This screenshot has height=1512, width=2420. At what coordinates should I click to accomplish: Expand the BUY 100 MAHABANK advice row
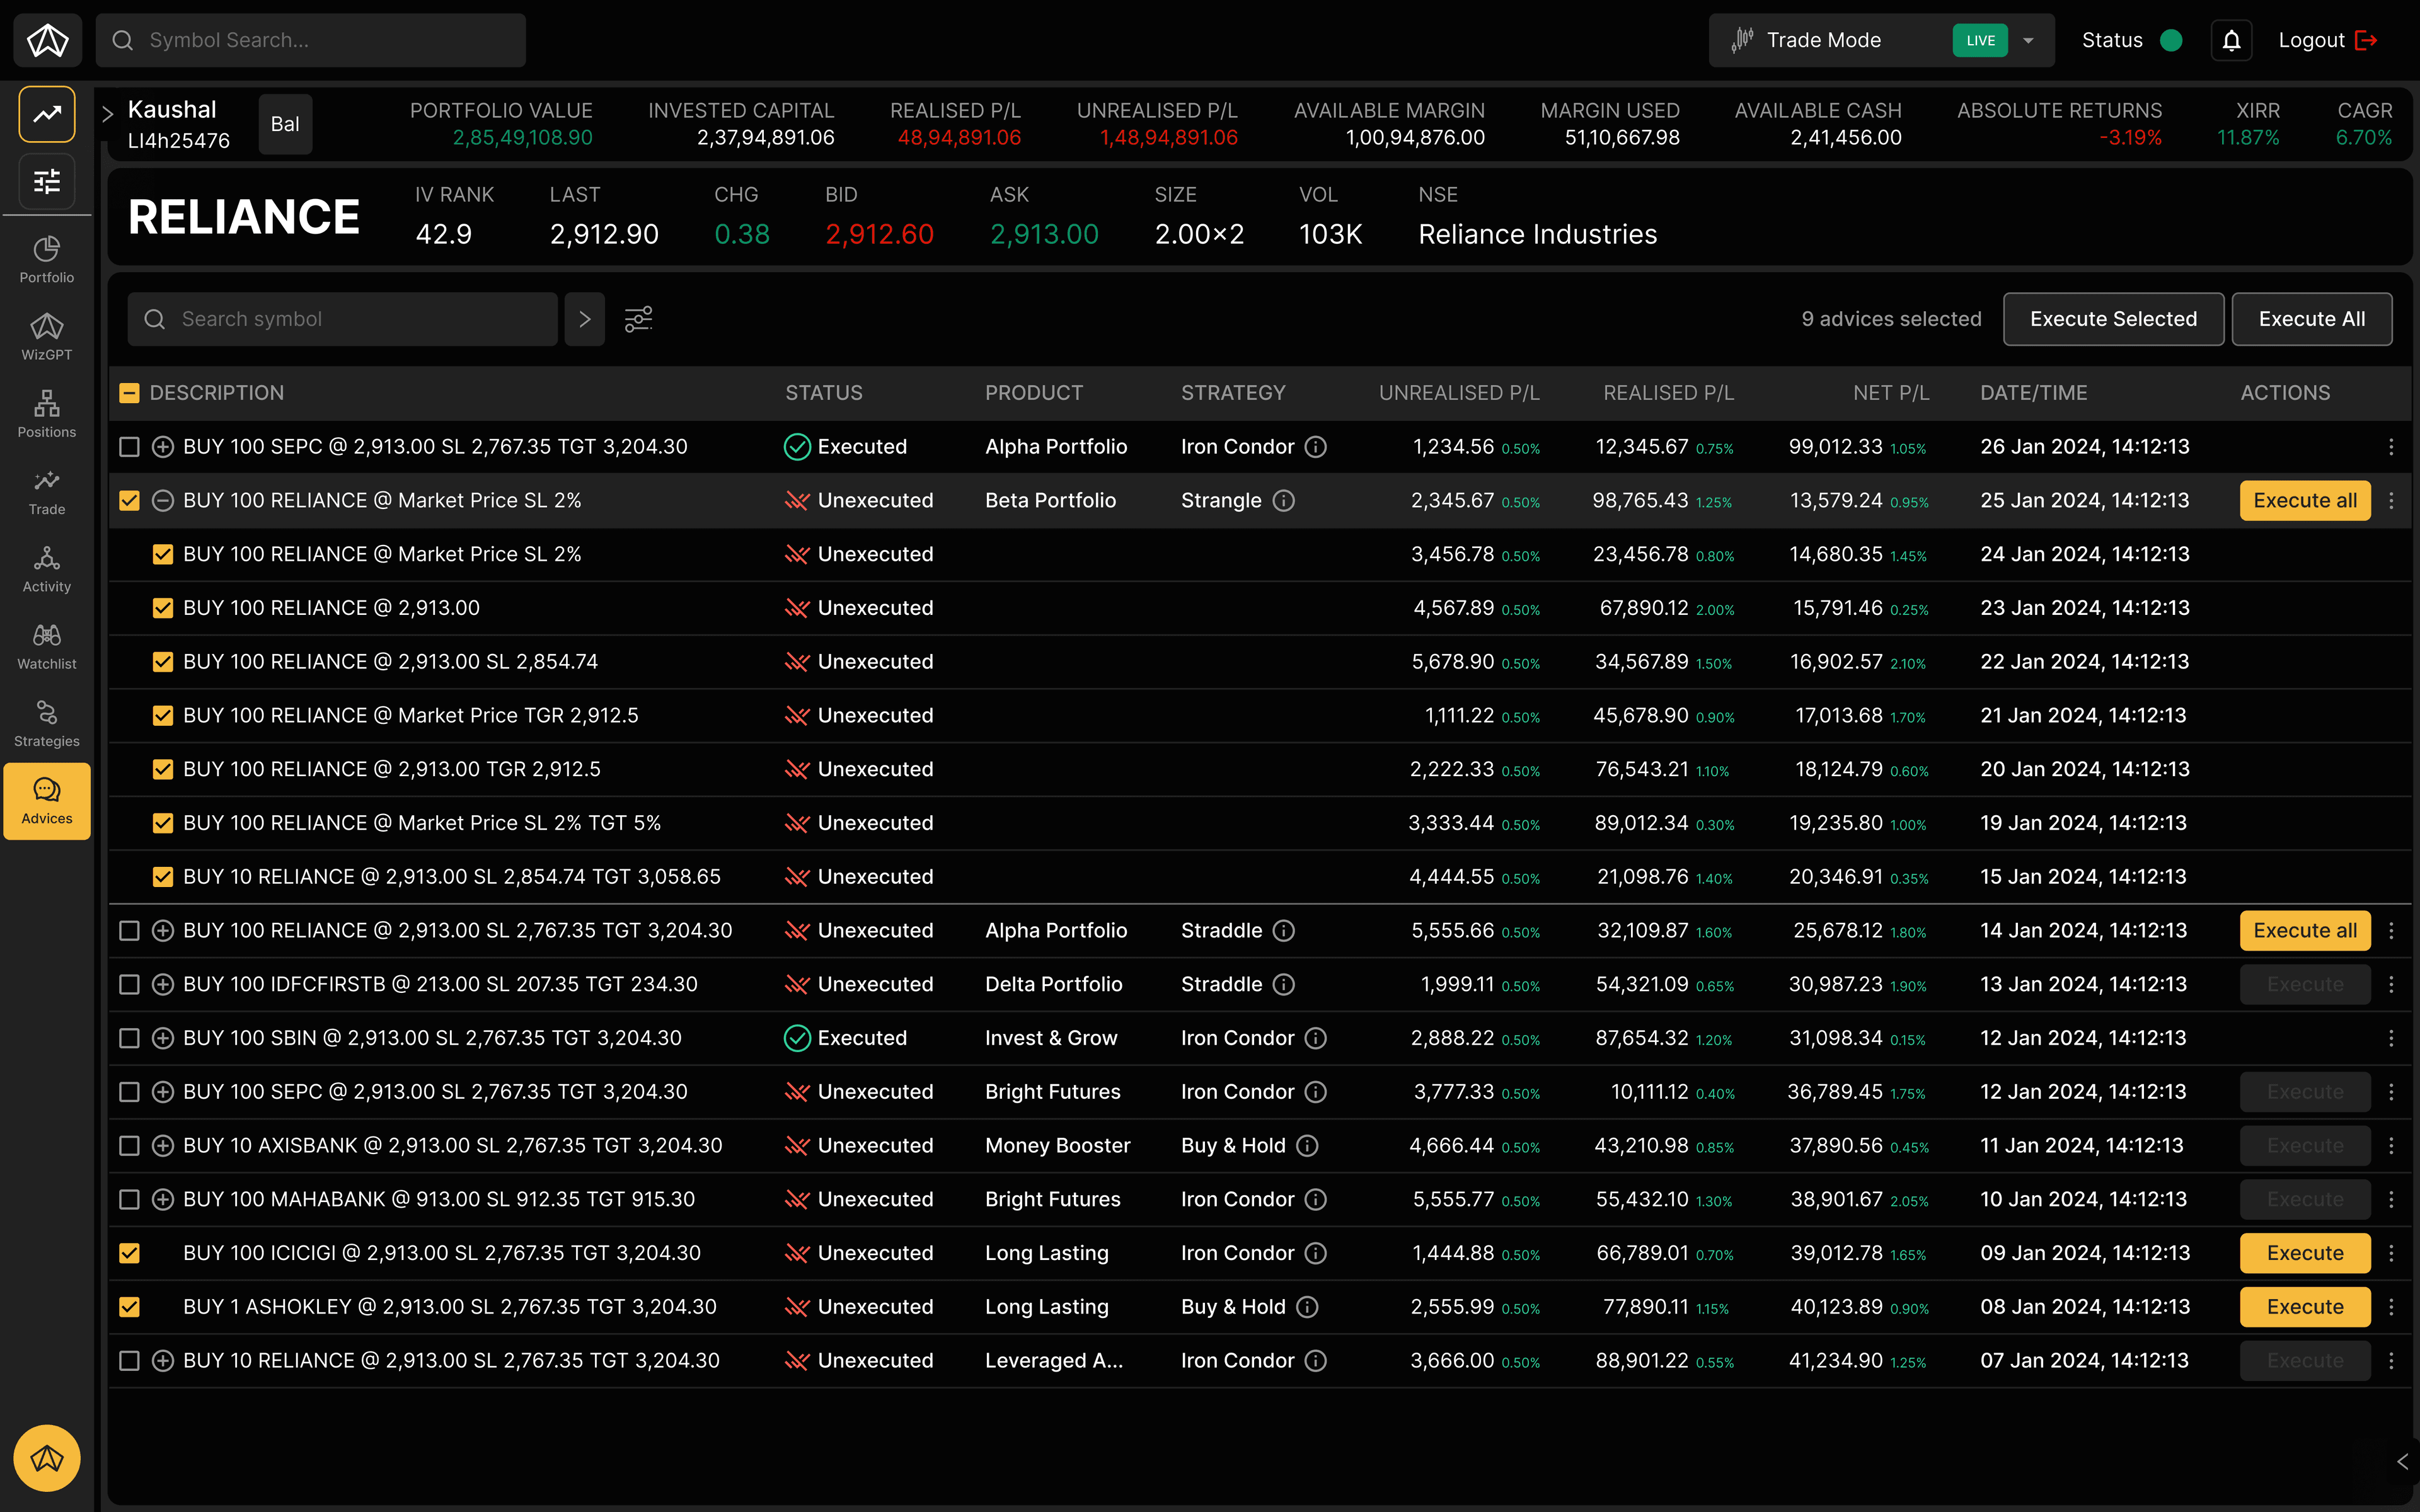click(x=163, y=1199)
